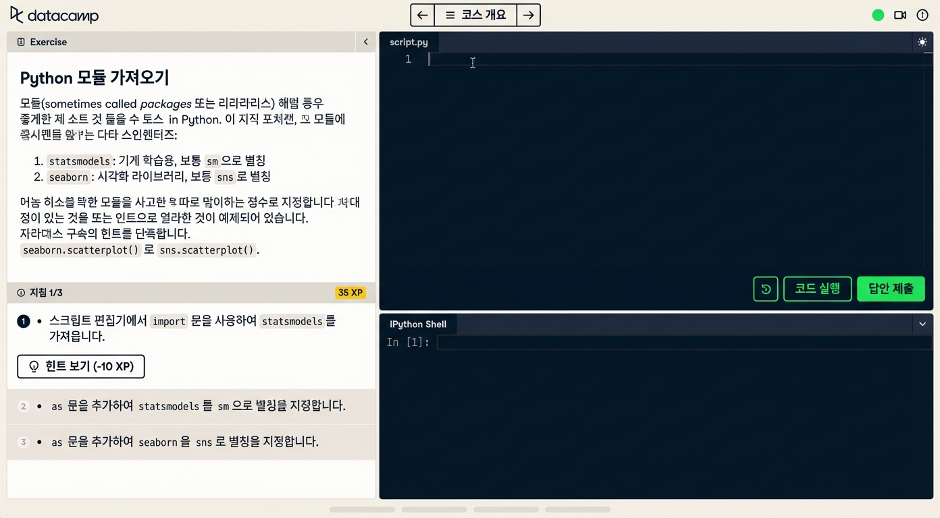Click the 지침 1/3 instructions header

[191, 293]
